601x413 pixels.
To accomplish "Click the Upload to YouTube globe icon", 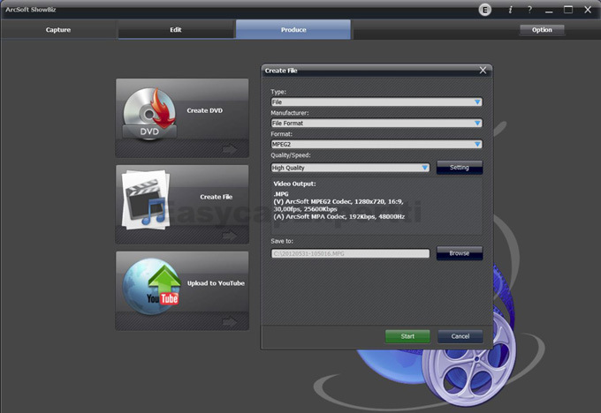I will [x=152, y=286].
